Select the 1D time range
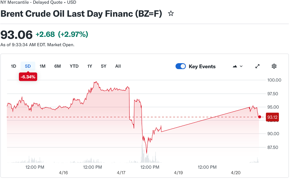The image size is (290, 179). coord(14,66)
